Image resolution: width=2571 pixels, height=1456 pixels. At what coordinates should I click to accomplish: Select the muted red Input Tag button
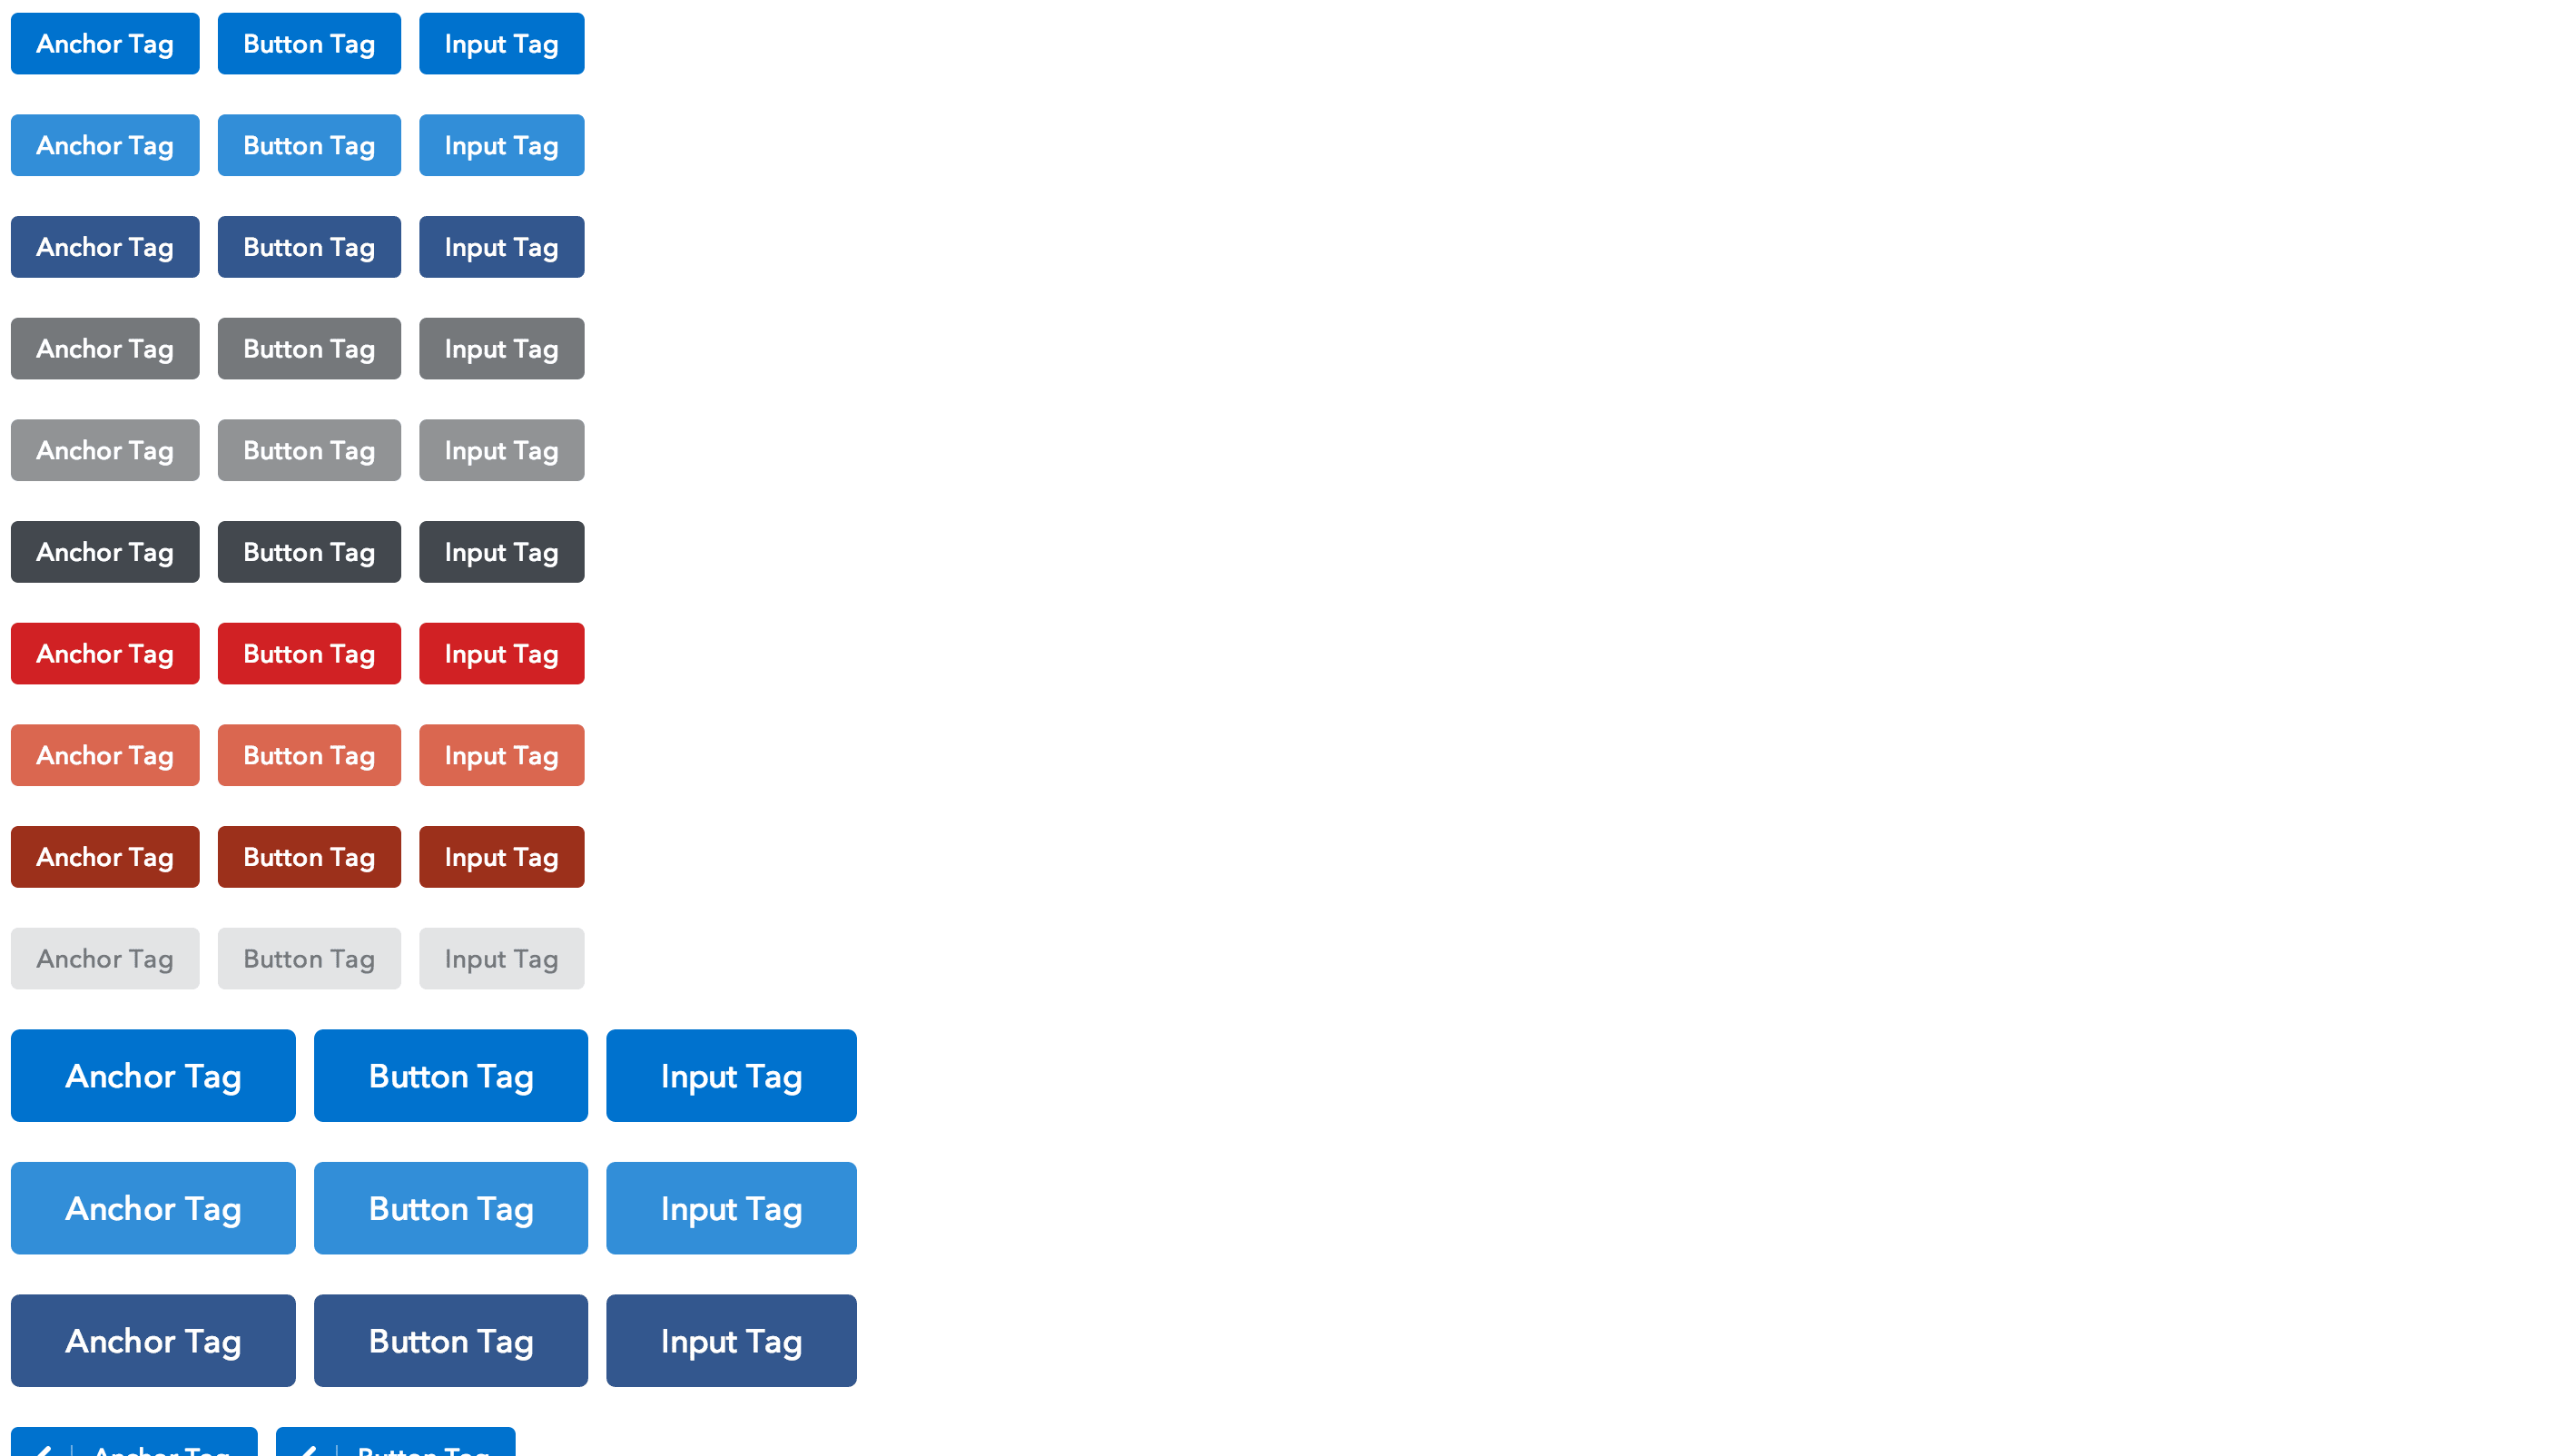(x=501, y=755)
